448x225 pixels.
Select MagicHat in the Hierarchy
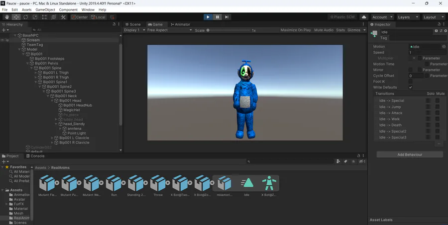pos(71,110)
